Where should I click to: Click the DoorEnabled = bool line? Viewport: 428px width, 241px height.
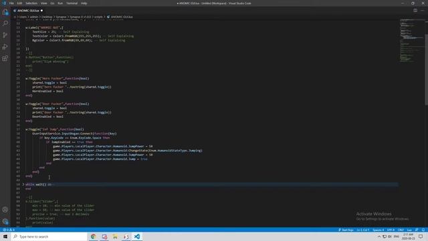coord(47,116)
